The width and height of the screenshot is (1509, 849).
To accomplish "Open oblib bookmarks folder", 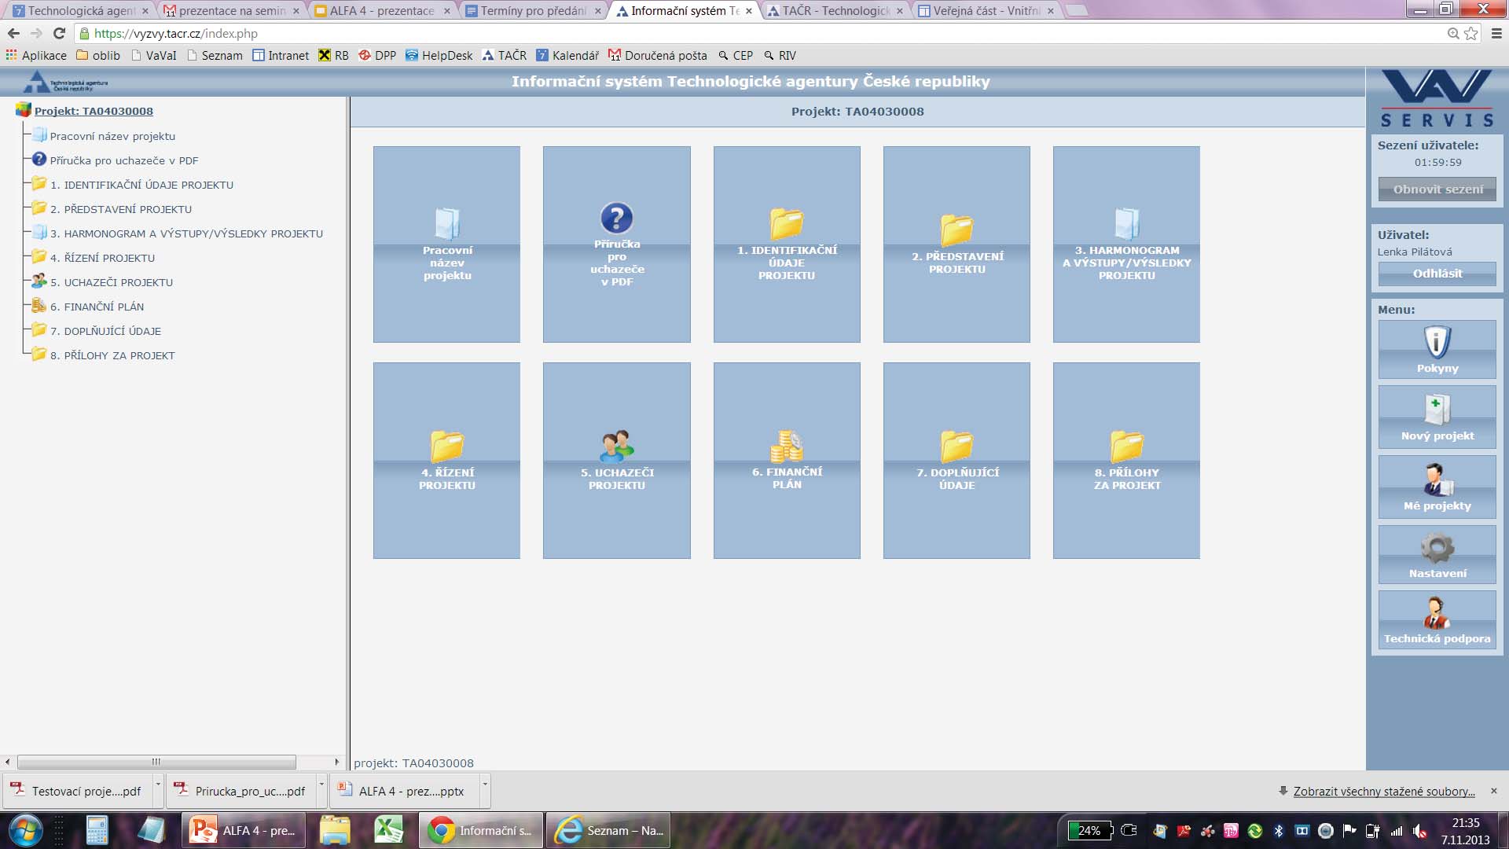I will 98,55.
